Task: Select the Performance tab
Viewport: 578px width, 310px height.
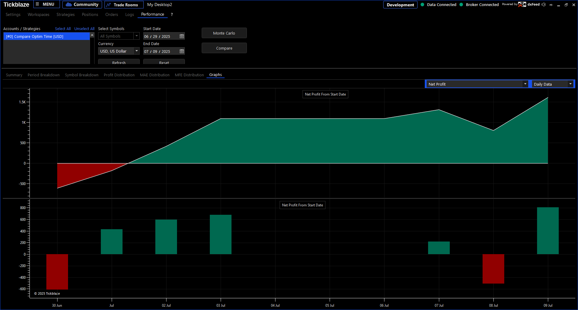Action: click(x=153, y=14)
